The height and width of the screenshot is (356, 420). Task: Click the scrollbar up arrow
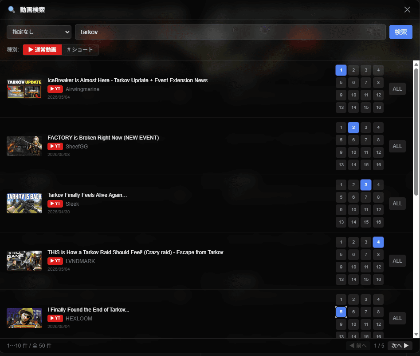(x=416, y=64)
